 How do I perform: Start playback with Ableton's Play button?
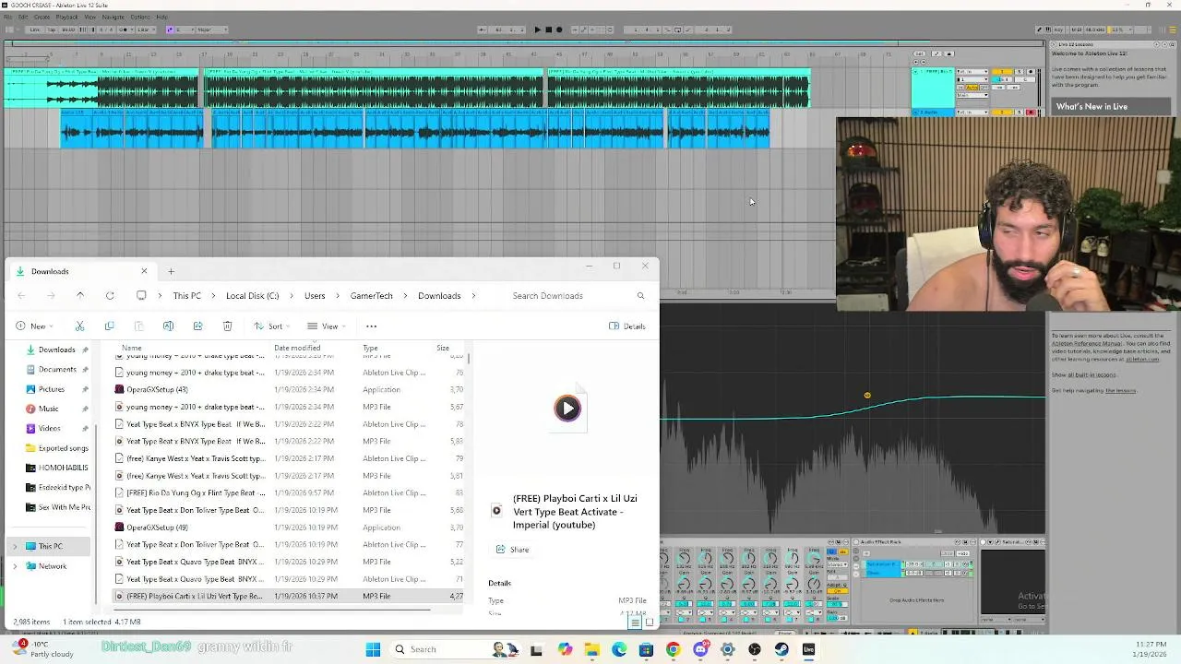[537, 30]
